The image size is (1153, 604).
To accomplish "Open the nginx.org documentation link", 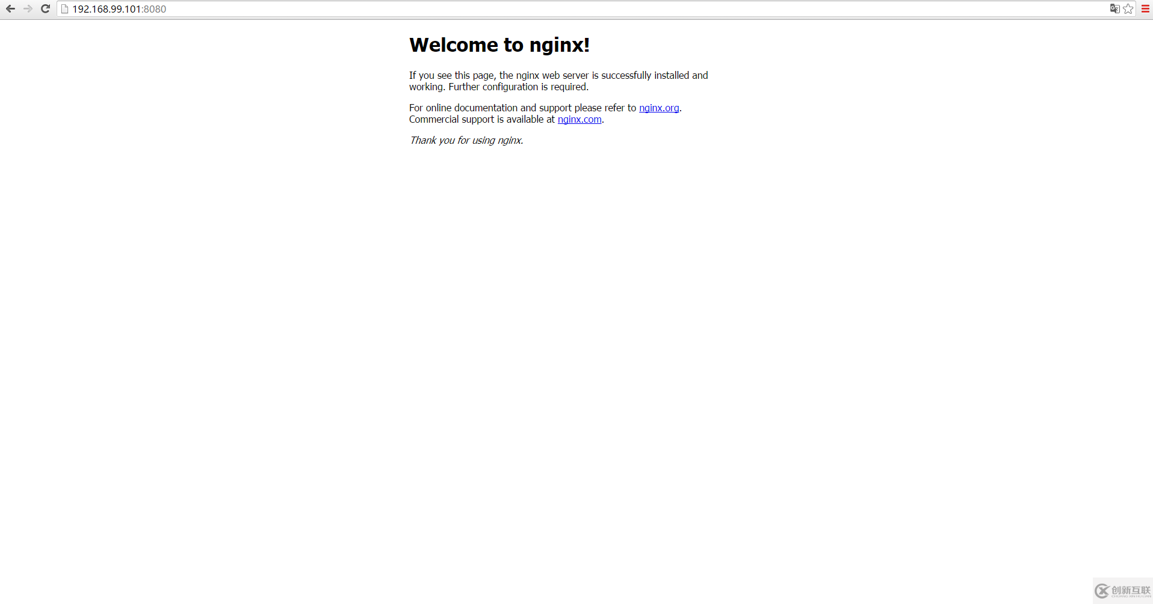I will point(659,108).
